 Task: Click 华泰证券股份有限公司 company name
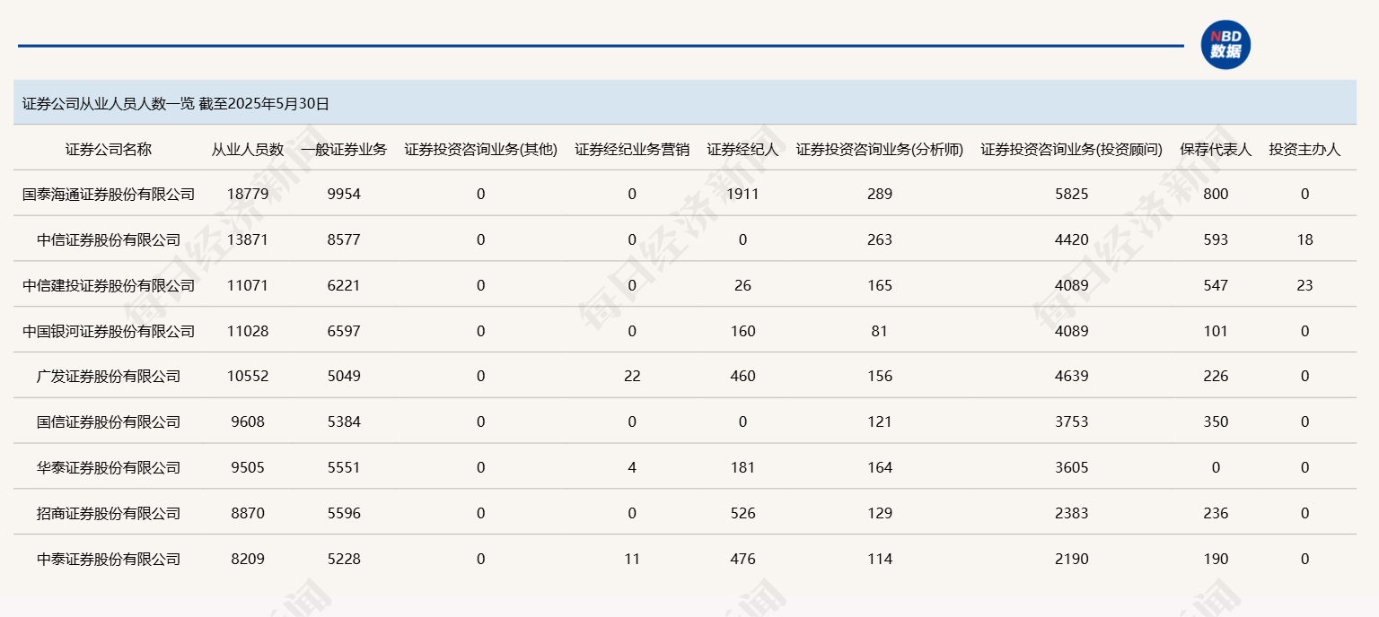pos(109,468)
